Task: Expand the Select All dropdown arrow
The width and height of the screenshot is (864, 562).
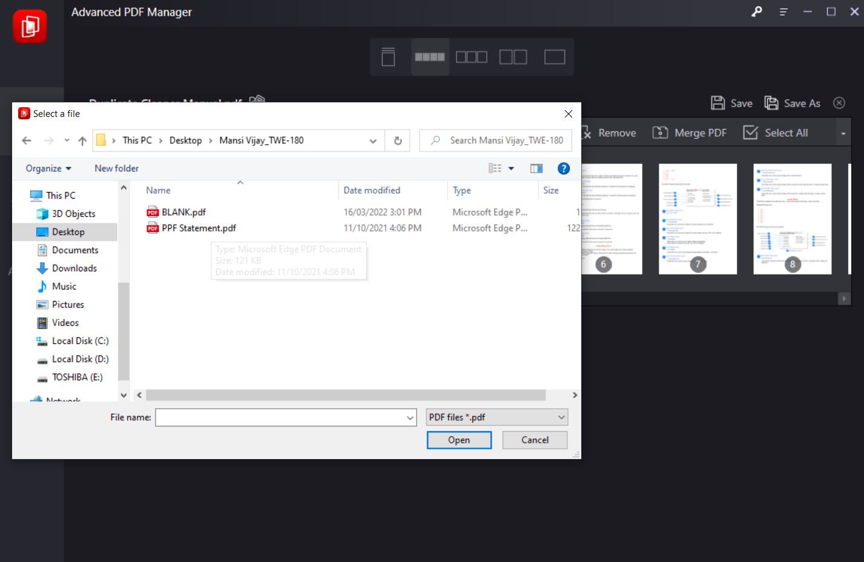Action: tap(843, 133)
